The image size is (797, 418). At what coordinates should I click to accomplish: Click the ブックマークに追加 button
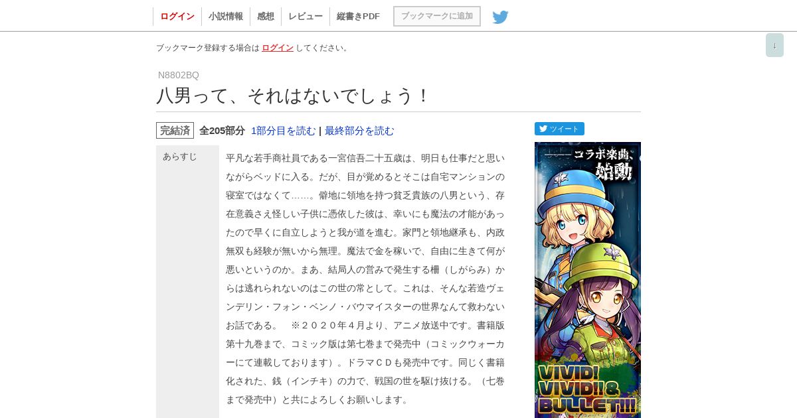click(x=437, y=16)
